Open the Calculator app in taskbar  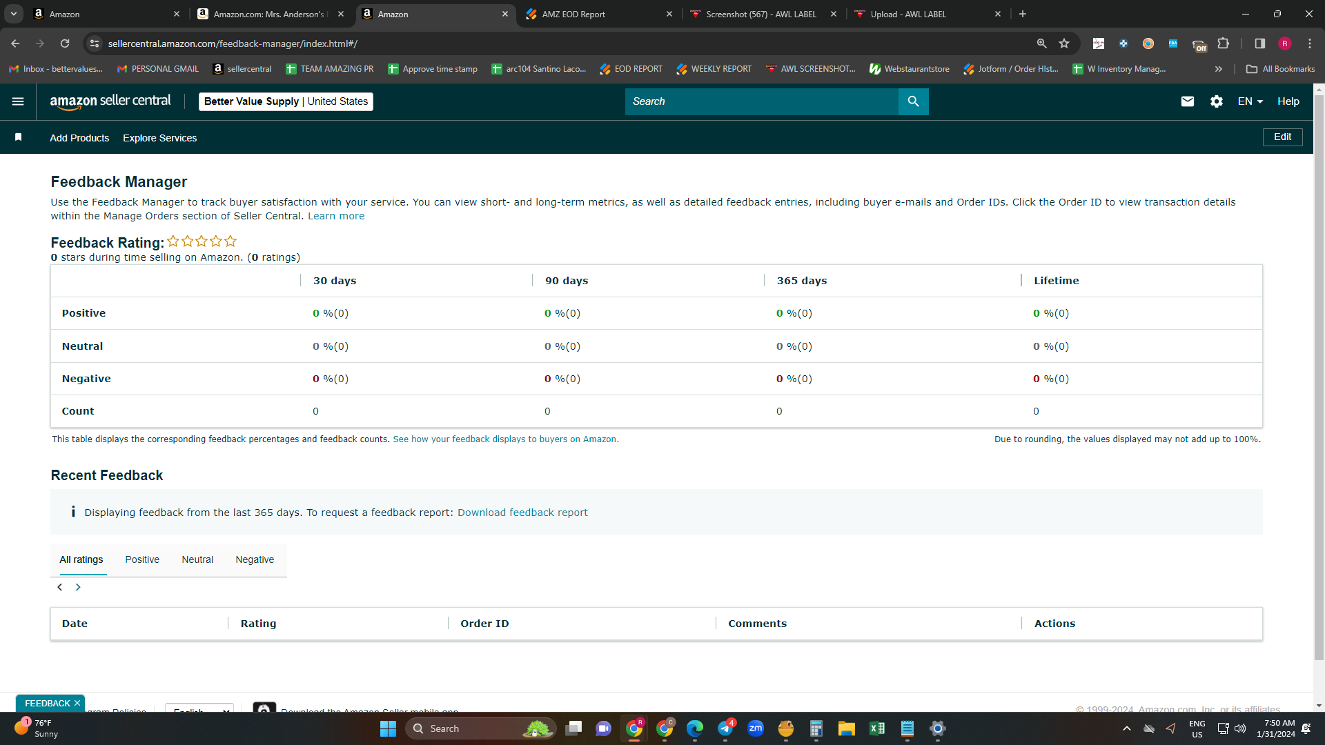coord(816,728)
